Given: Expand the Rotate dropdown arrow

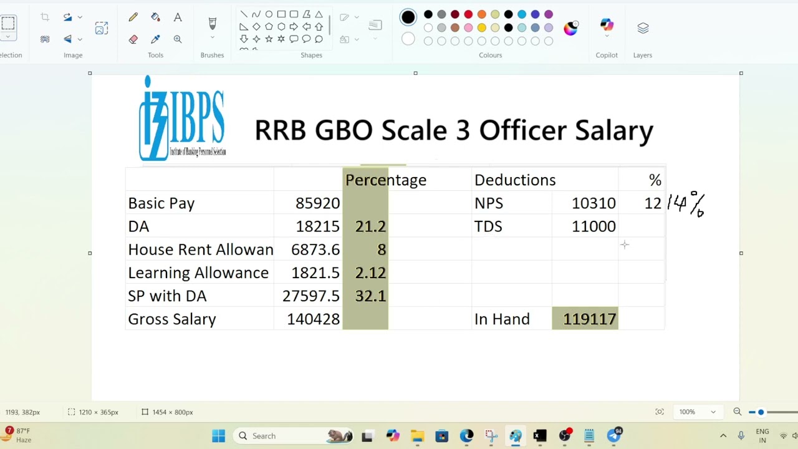Looking at the screenshot, I should [x=80, y=17].
